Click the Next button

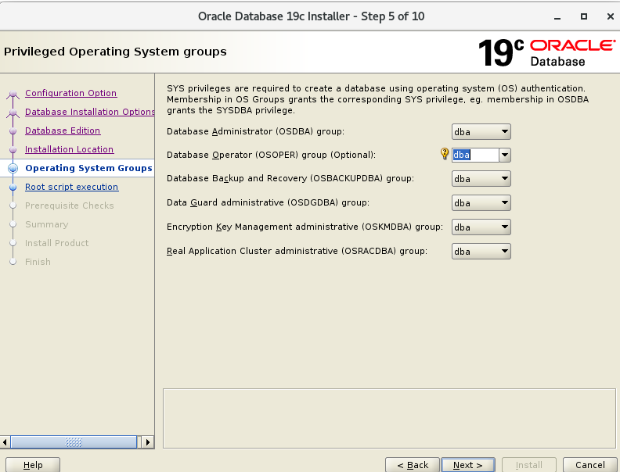pyautogui.click(x=468, y=465)
